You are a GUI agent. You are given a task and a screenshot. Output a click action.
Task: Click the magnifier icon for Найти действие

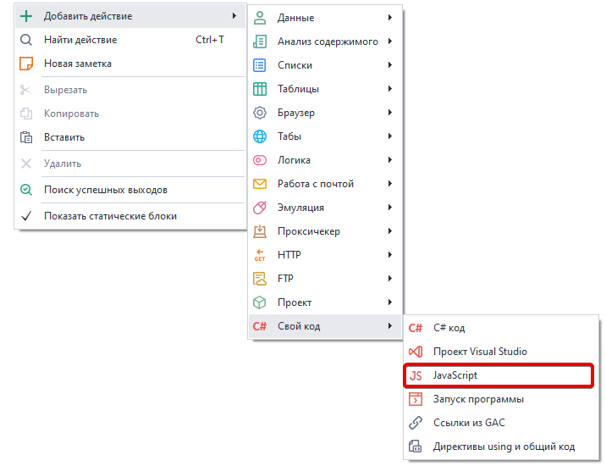coord(26,40)
